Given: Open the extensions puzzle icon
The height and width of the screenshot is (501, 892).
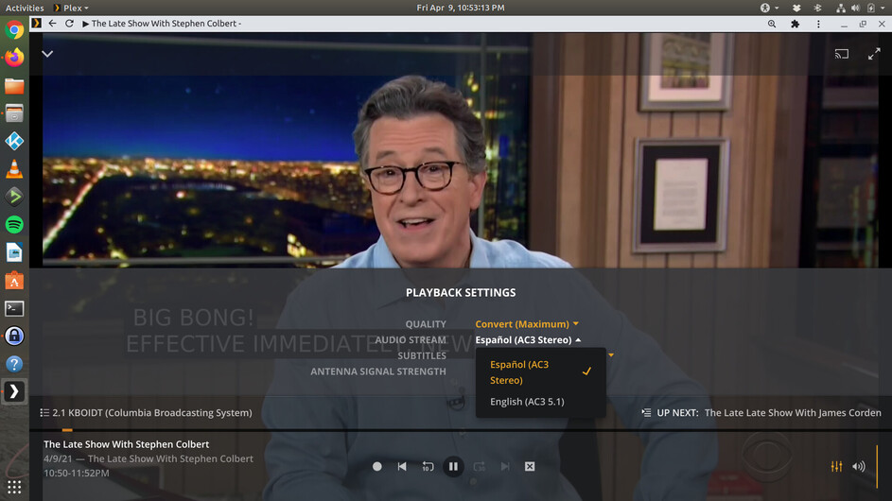Looking at the screenshot, I should (795, 24).
